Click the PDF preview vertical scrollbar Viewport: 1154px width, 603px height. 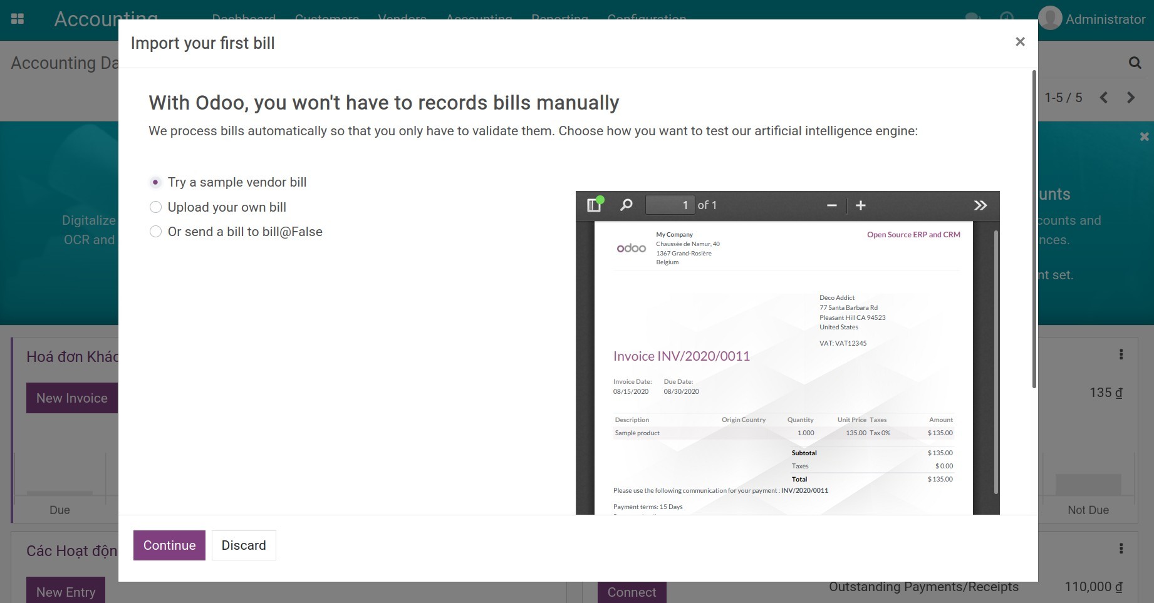995,363
